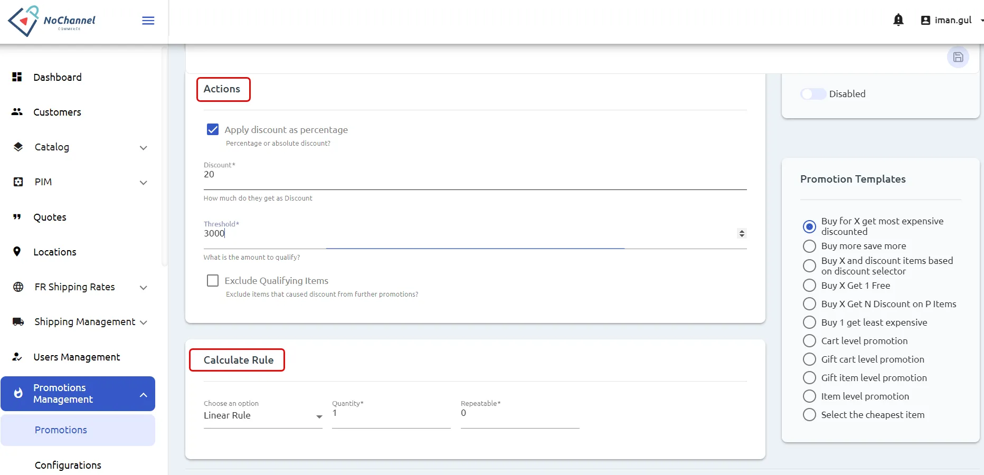Select the cheapest item template option
This screenshot has width=984, height=475.
coord(809,415)
